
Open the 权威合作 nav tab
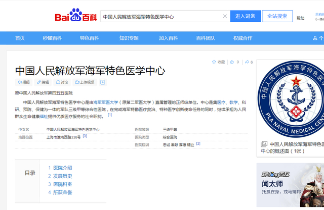243,38
